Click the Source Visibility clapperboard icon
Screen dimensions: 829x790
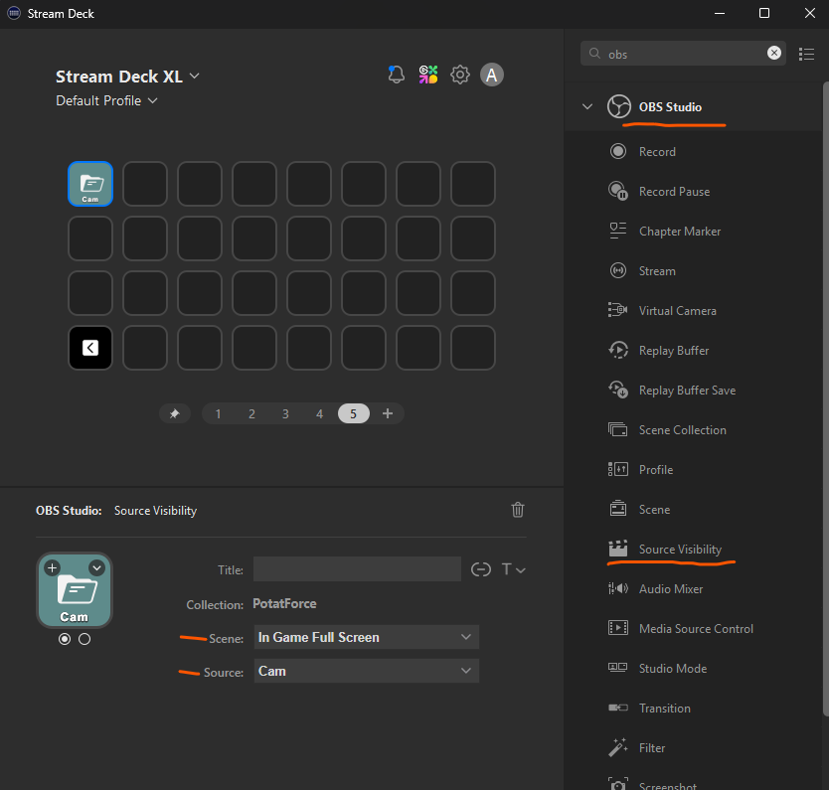click(618, 549)
